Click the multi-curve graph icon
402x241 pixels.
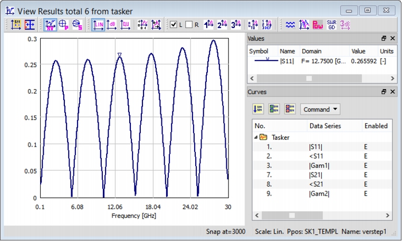click(304, 25)
